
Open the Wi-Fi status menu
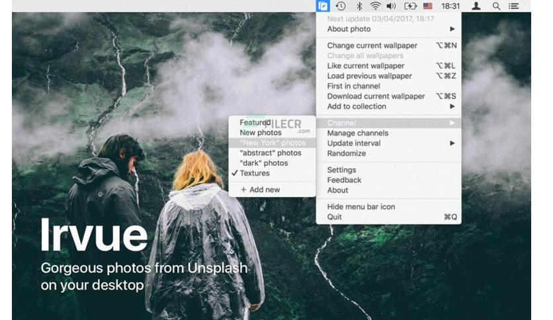pyautogui.click(x=375, y=6)
